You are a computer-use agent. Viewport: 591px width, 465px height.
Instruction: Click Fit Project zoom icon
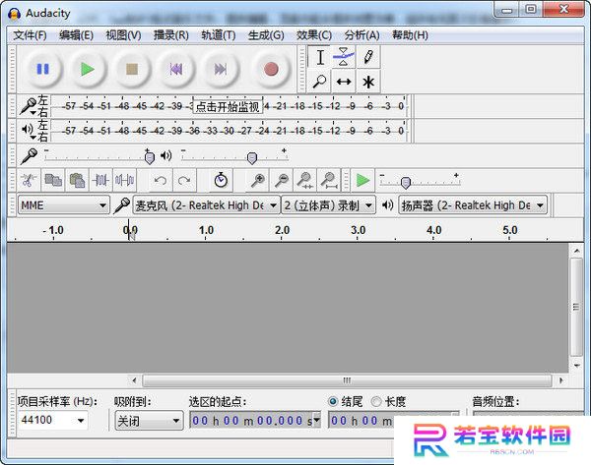tap(329, 181)
